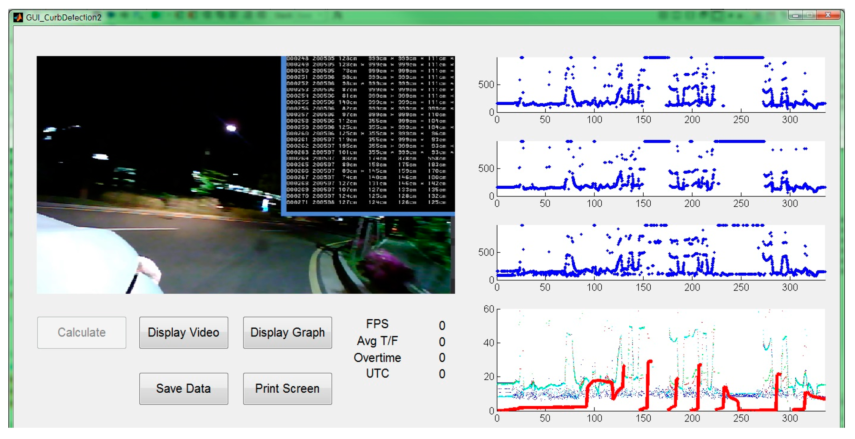This screenshot has height=439, width=855.
Task: Click the sensor distance log overlay
Action: (x=369, y=133)
